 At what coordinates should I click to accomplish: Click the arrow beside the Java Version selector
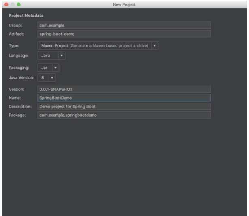(52, 78)
